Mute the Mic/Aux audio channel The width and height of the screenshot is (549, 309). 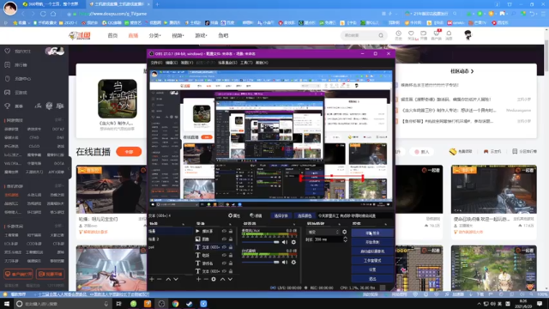tap(285, 242)
